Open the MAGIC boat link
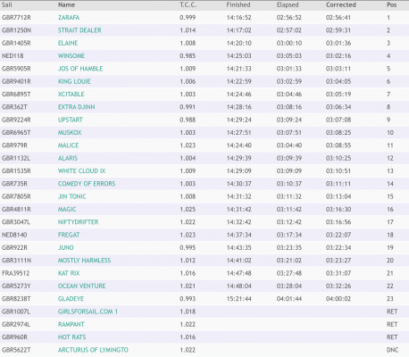 click(67, 210)
